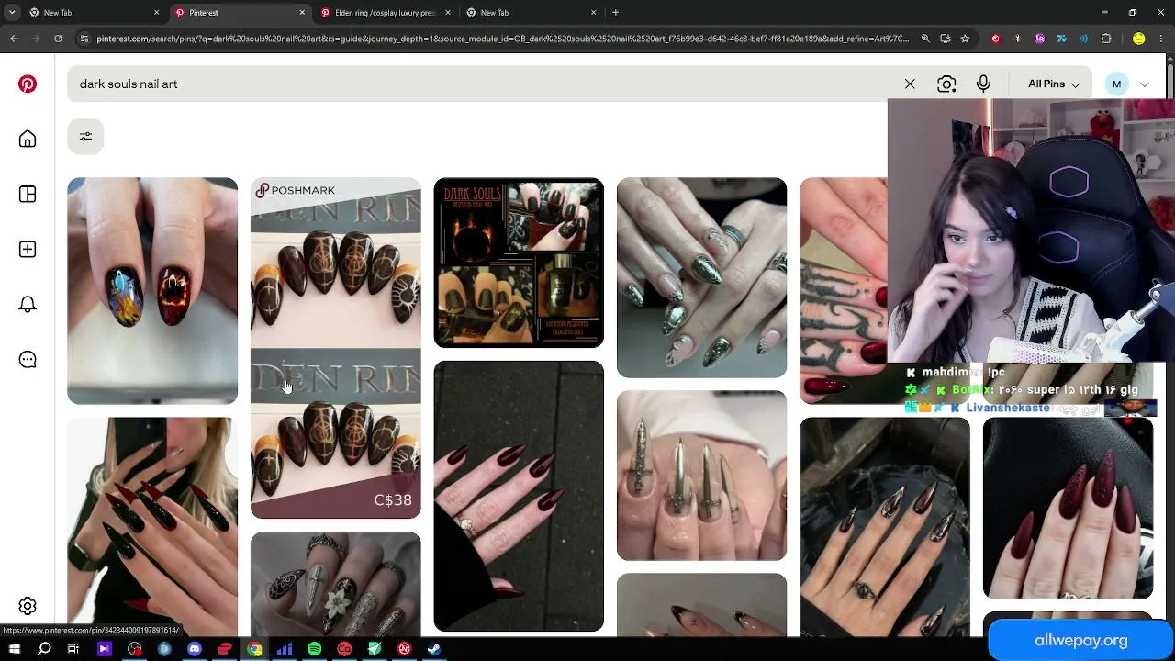Open Spotify from the taskbar

point(314,649)
